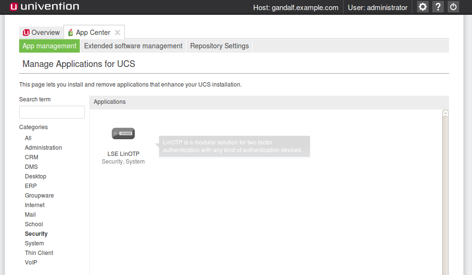Pick the VoIP category filter
The height and width of the screenshot is (275, 472).
coord(31,263)
